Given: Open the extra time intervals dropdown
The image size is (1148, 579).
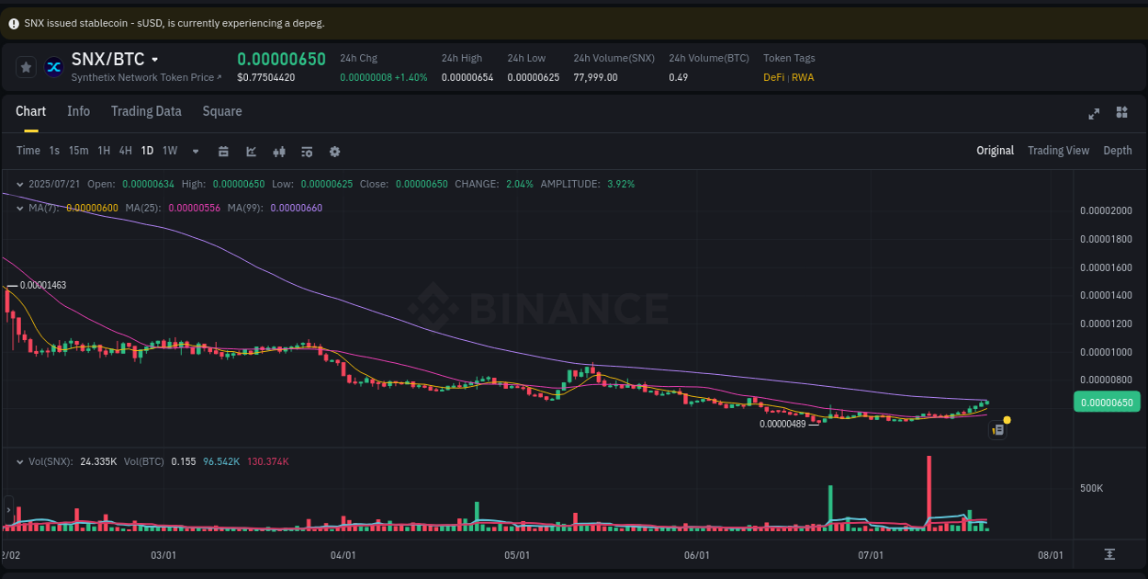Looking at the screenshot, I should click(x=195, y=151).
